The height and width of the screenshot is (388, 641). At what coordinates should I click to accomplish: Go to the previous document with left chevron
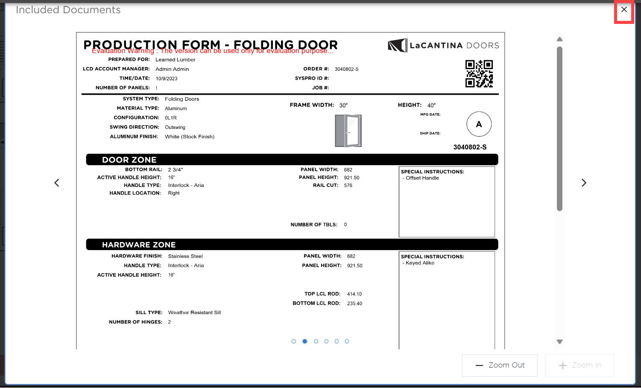tap(57, 183)
